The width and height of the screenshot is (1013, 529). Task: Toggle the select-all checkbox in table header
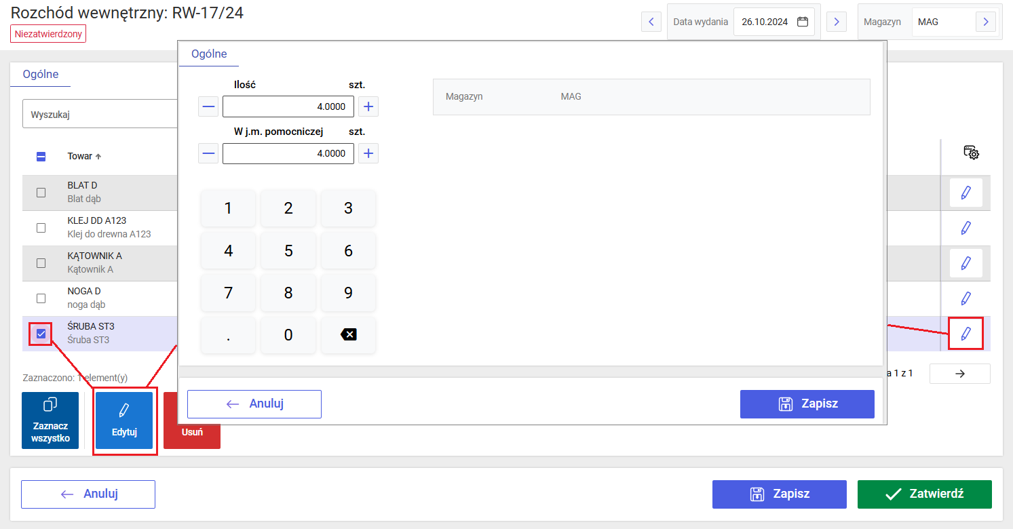pyautogui.click(x=41, y=157)
